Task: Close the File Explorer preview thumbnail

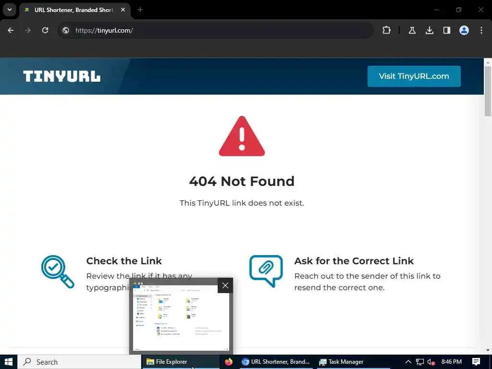Action: click(x=225, y=285)
